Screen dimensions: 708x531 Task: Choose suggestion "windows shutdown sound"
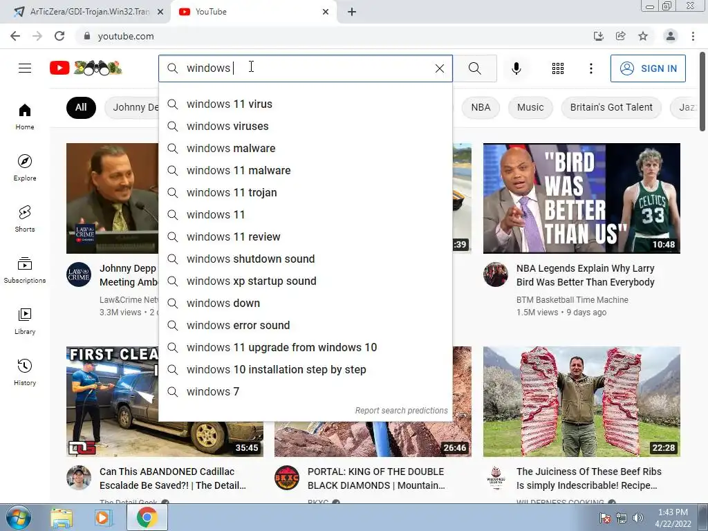[305, 259]
